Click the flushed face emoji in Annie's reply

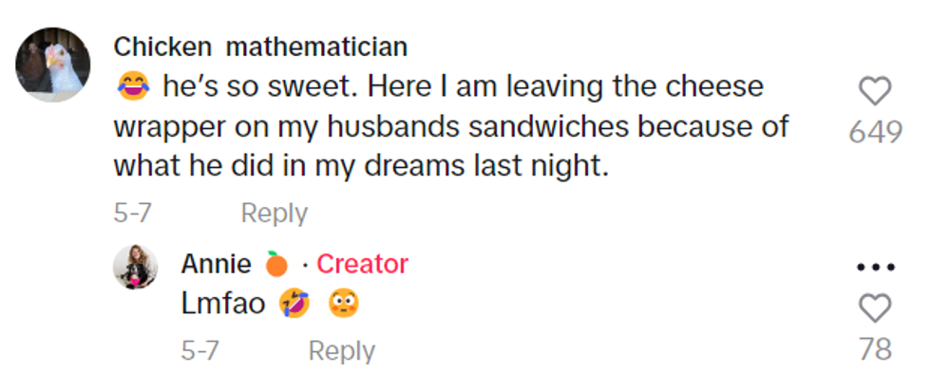[x=342, y=305]
